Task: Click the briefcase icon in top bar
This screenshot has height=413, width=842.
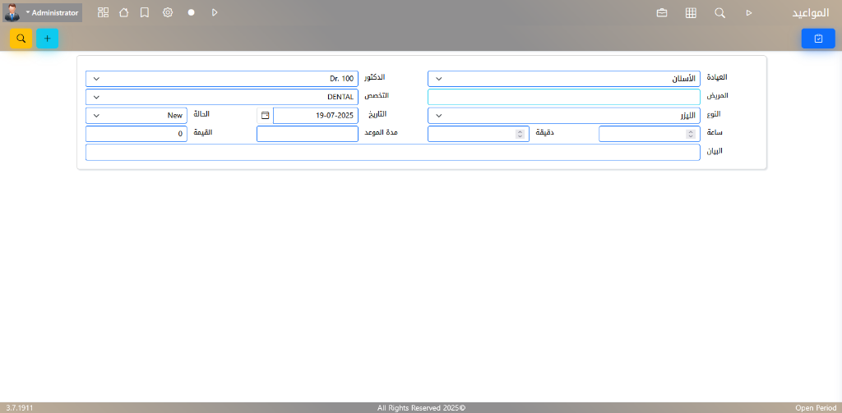Action: [x=662, y=13]
